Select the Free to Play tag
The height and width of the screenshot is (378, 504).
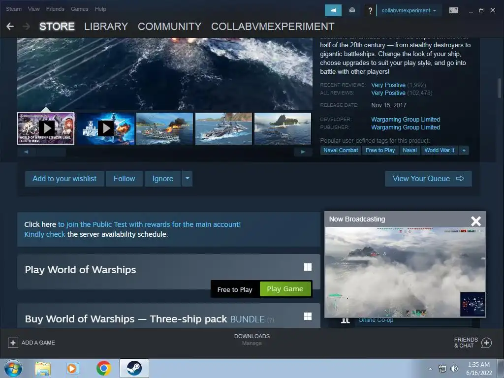[380, 150]
